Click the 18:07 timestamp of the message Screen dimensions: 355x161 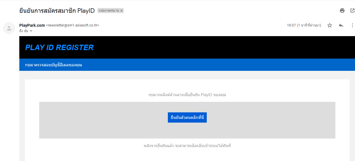(304, 25)
